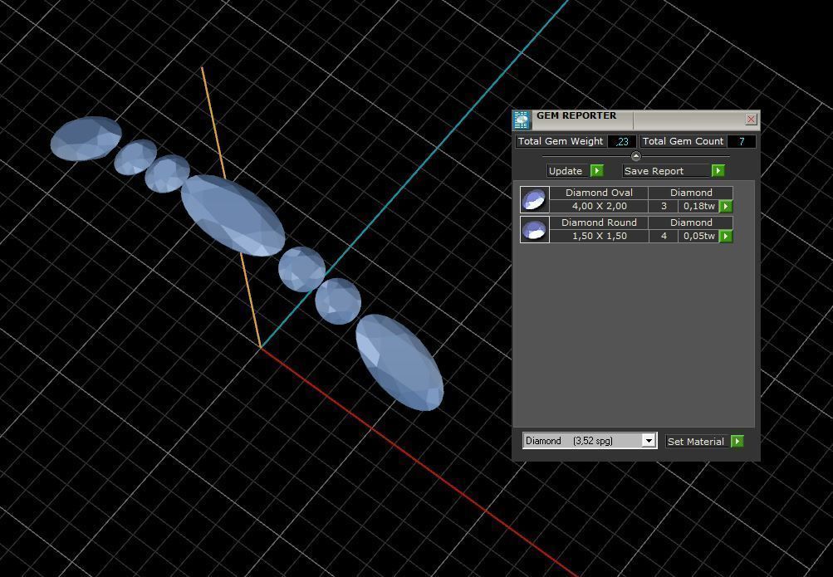Click the green arrow next to Update
The image size is (833, 577).
[x=596, y=170]
